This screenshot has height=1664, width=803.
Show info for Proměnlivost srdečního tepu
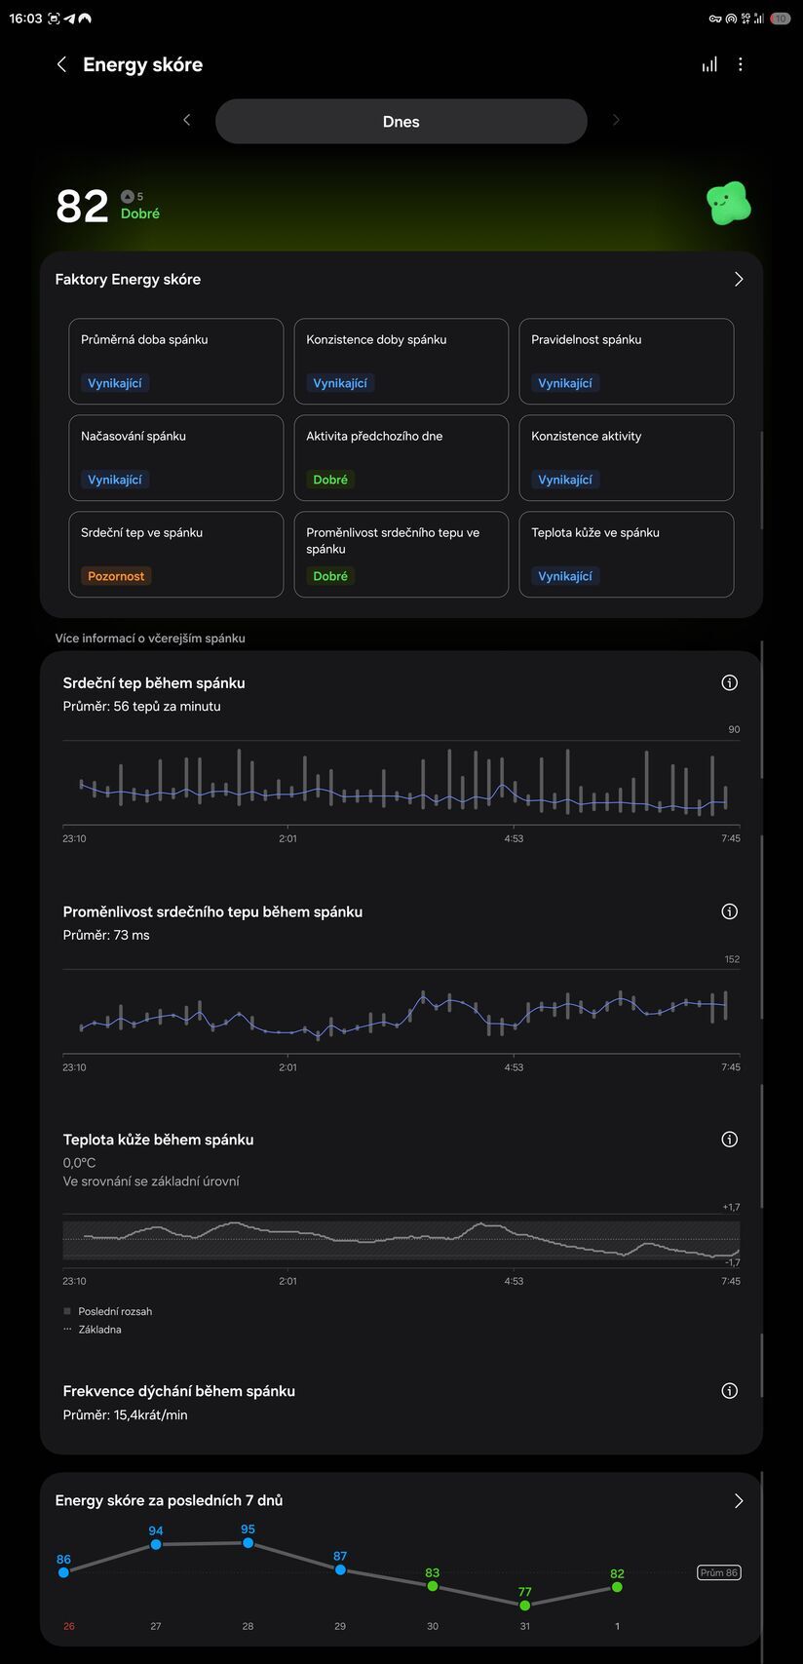(x=729, y=911)
